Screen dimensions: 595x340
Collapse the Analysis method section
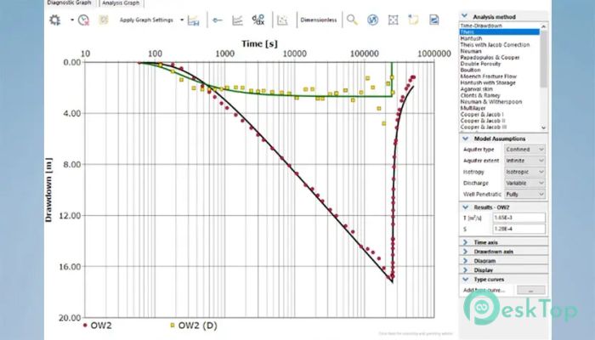point(464,16)
